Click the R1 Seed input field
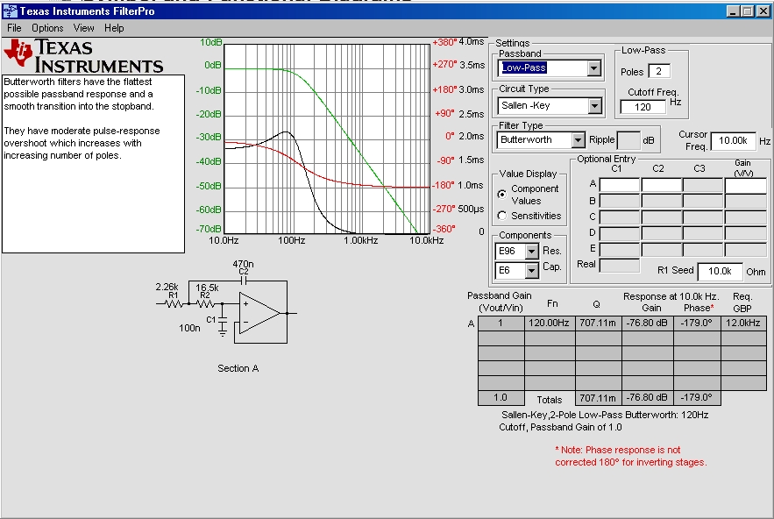The width and height of the screenshot is (774, 519). click(x=720, y=271)
